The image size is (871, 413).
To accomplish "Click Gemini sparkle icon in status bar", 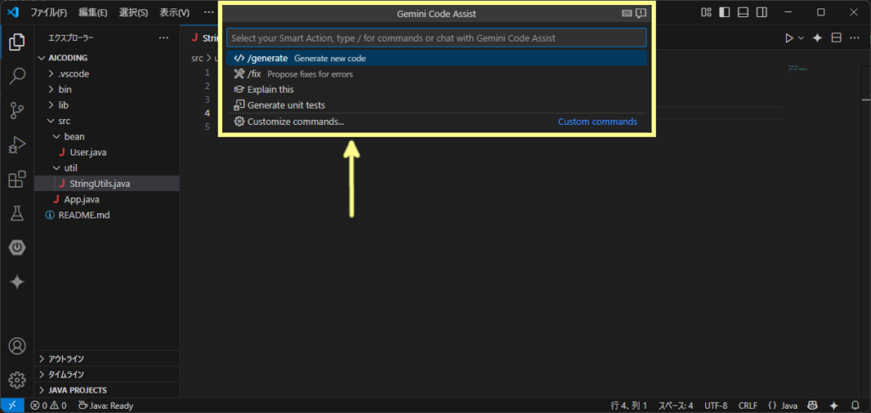I will [834, 406].
